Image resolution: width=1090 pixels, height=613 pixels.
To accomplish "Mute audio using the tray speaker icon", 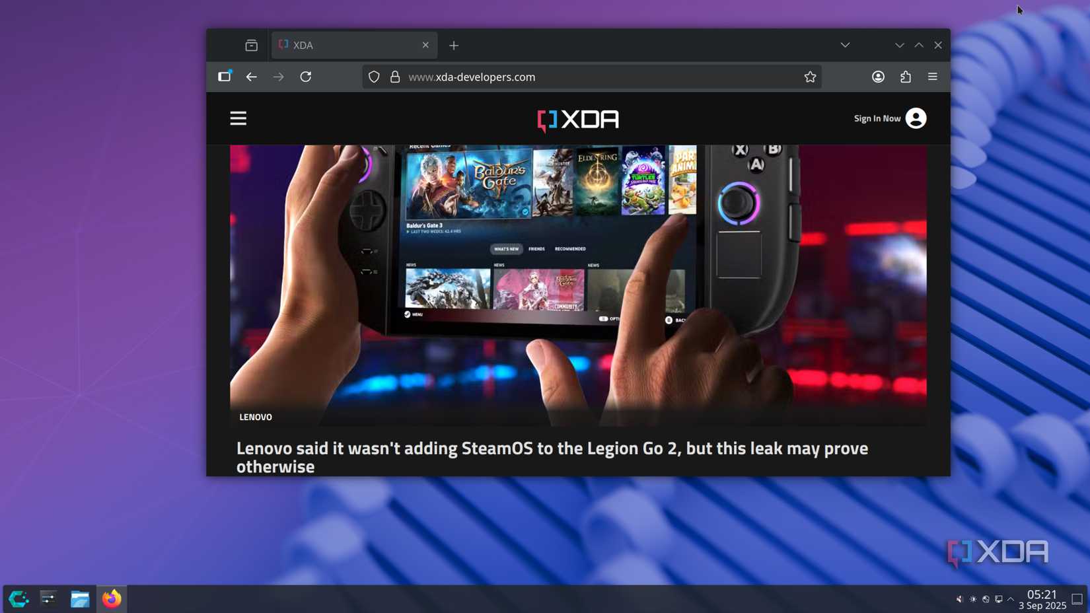I will click(959, 599).
